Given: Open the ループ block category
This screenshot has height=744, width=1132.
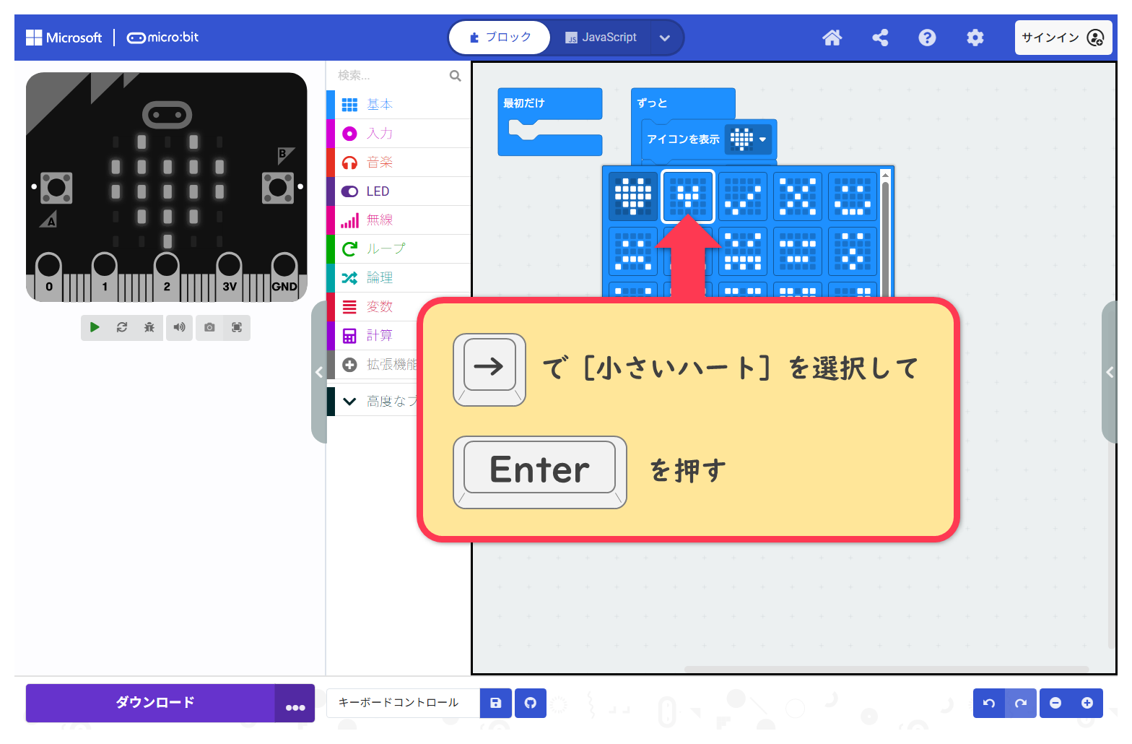Looking at the screenshot, I should click(x=399, y=249).
